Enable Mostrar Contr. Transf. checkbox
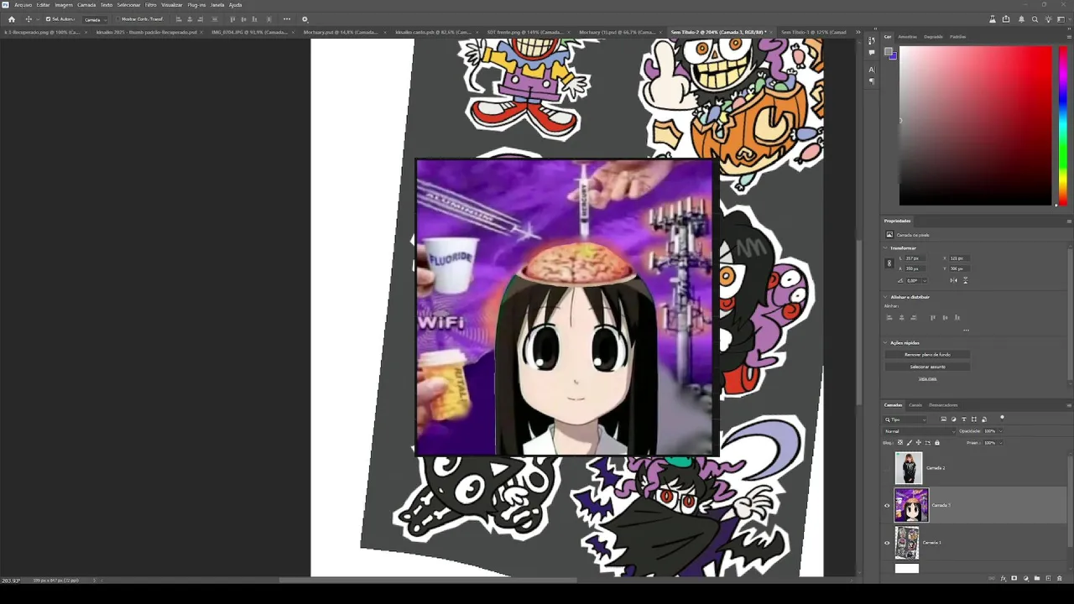Screen dimensions: 1074x604 [117, 19]
